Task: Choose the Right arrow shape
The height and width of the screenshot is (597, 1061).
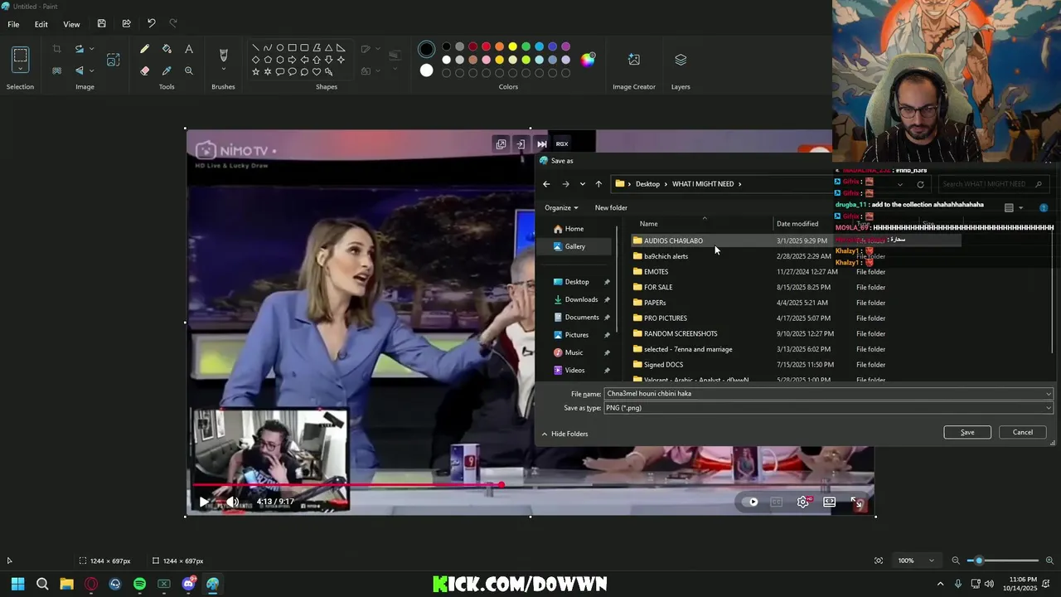Action: click(292, 60)
